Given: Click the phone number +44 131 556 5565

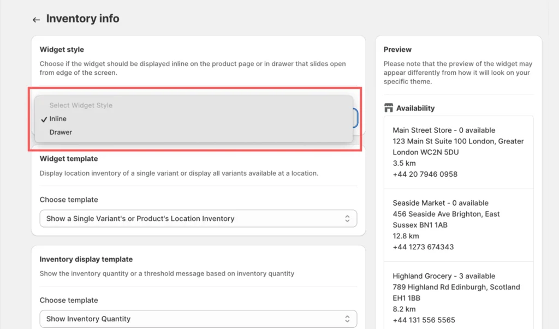Looking at the screenshot, I should 424,320.
